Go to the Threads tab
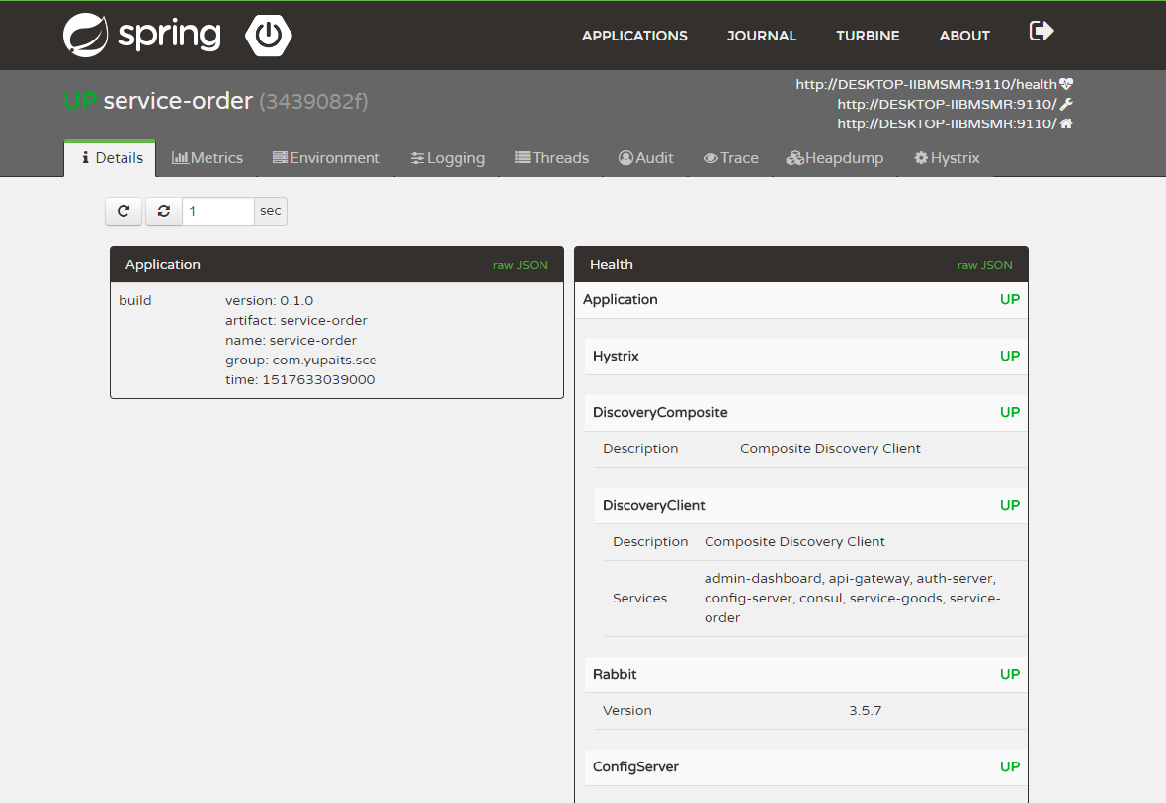 point(551,158)
